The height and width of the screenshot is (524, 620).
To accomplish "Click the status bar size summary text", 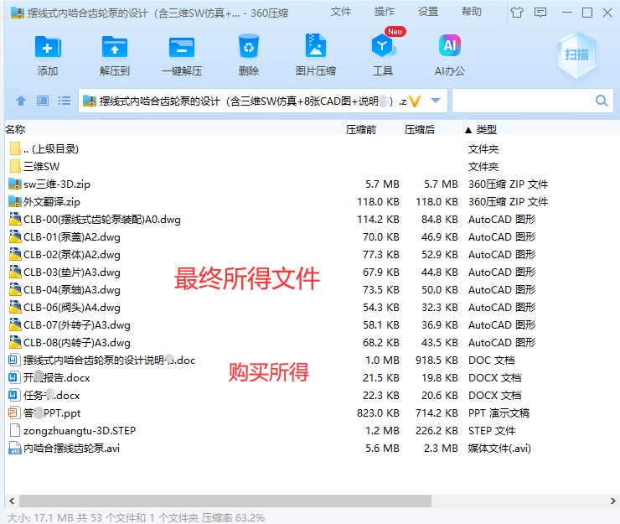I will tap(136, 517).
